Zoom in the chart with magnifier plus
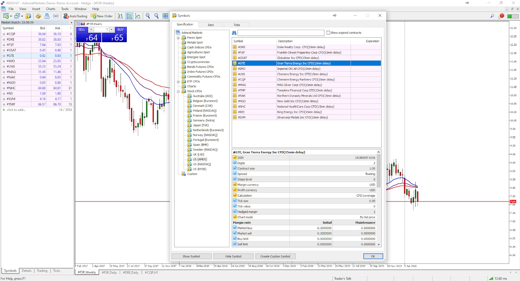520x281 pixels. 148,16
